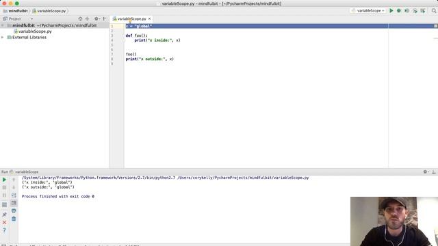Toggle scroll to end of console
The image size is (438, 246).
[14, 203]
